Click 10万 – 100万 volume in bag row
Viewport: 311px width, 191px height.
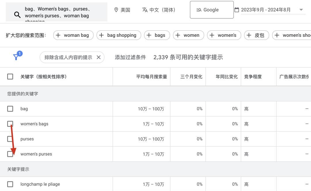point(151,109)
